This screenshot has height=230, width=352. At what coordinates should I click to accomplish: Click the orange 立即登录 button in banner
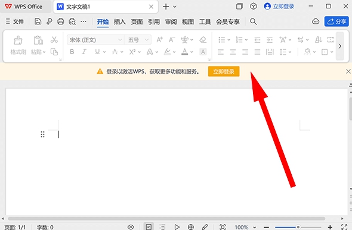(x=224, y=71)
